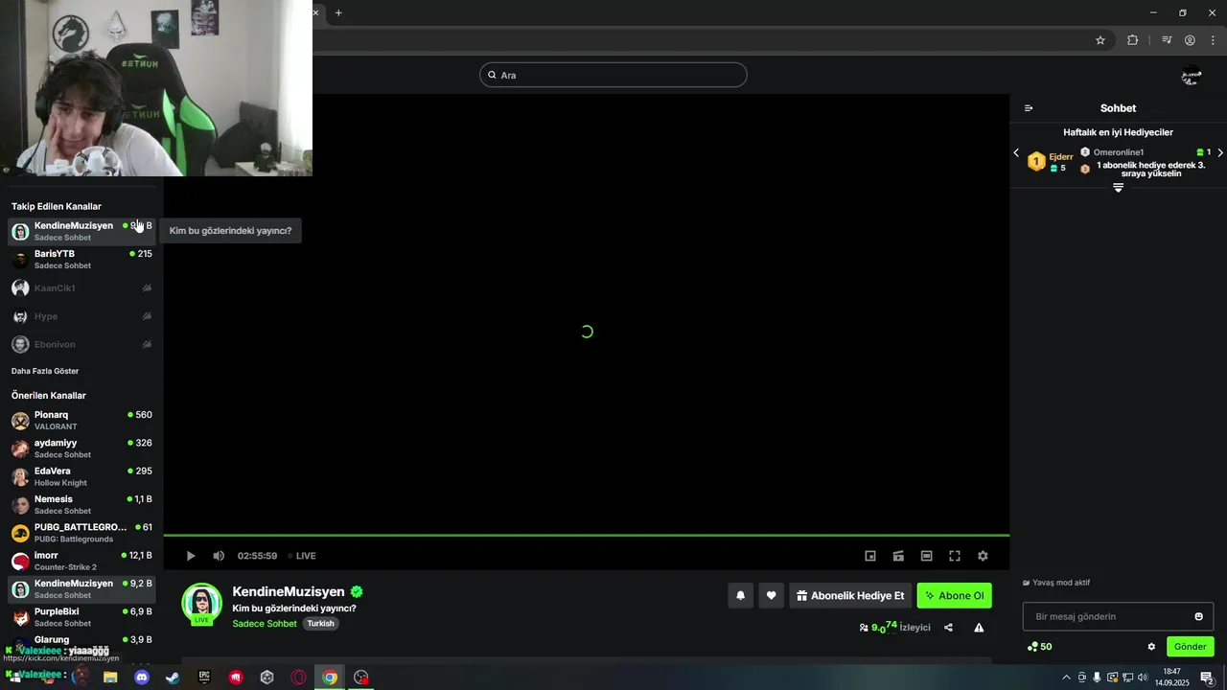1227x690 pixels.
Task: Toggle theater mode in player controls
Action: coord(927,556)
